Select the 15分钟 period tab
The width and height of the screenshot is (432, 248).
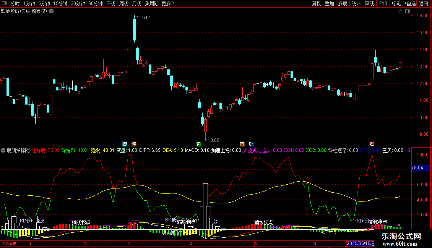coord(60,3)
